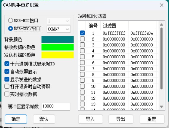Click number 10 in 编号 column
The width and height of the screenshot is (169, 128).
click(x=93, y=87)
